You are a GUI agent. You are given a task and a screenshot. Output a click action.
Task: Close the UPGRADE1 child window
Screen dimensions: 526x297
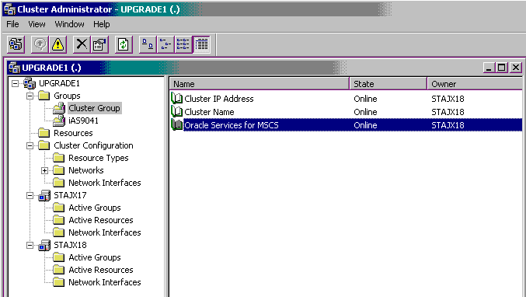point(516,68)
